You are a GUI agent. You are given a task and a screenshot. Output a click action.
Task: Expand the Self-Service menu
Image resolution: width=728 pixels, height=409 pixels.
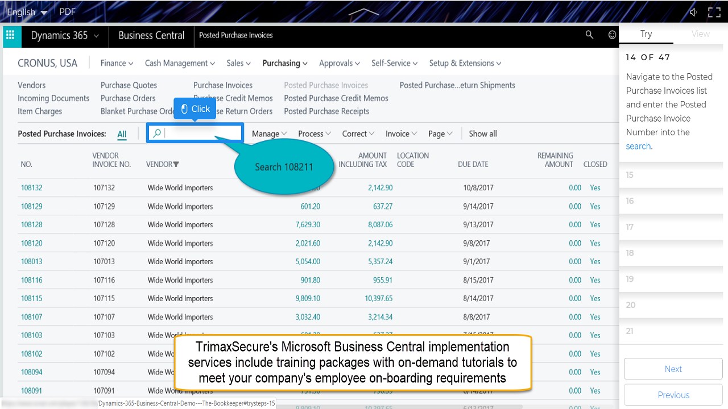point(395,63)
